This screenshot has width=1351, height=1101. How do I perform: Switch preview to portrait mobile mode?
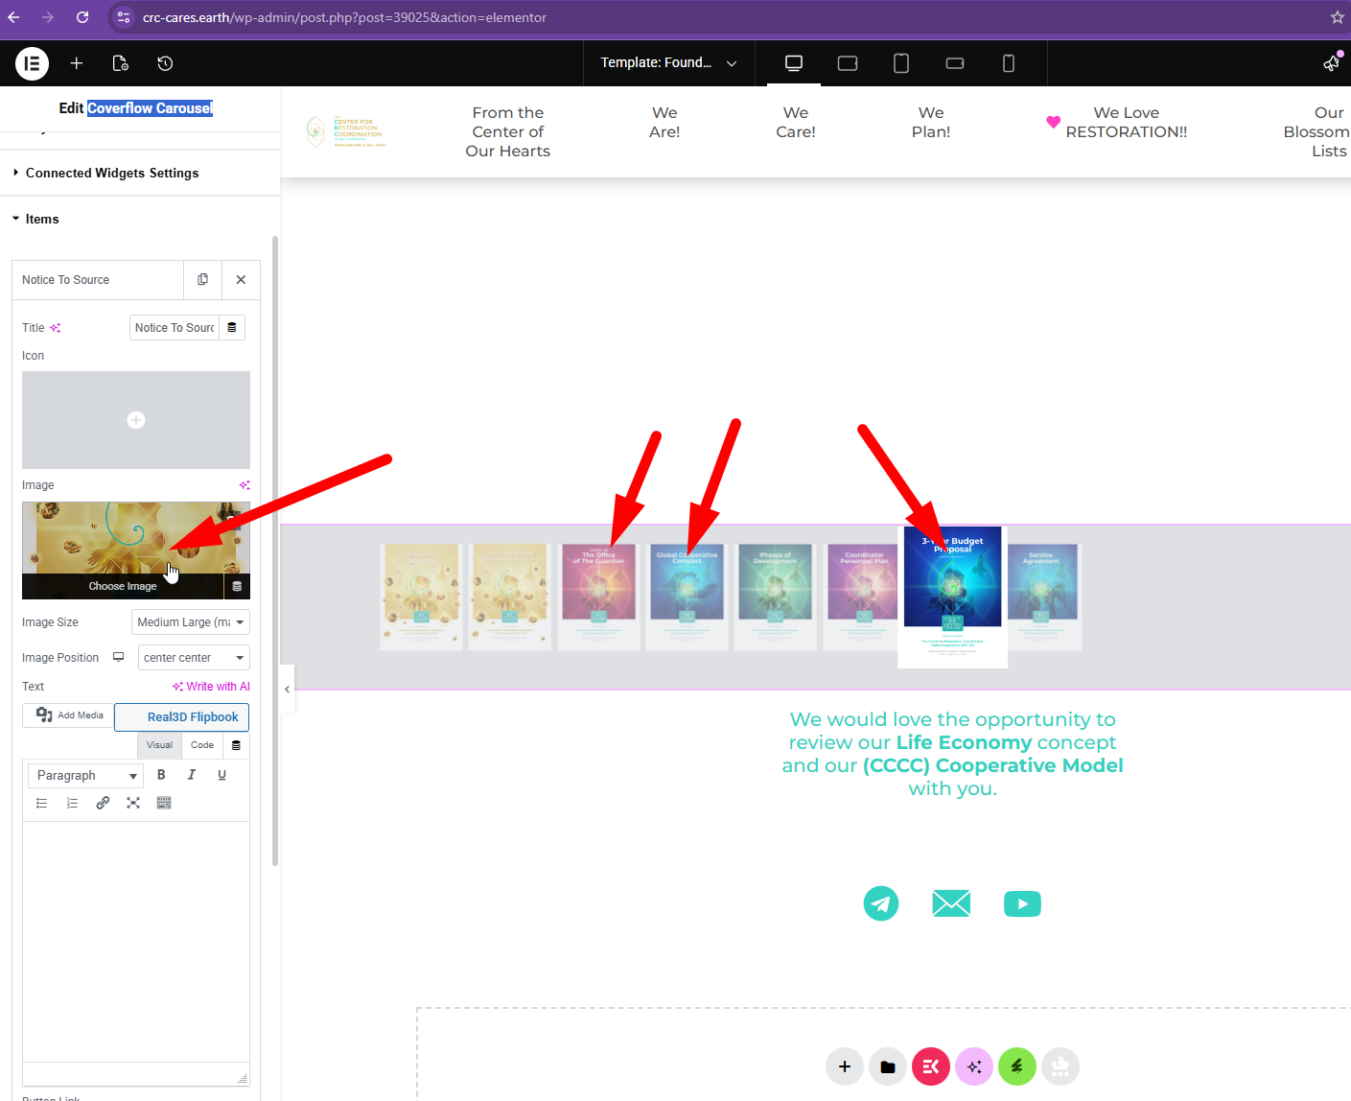point(1009,63)
